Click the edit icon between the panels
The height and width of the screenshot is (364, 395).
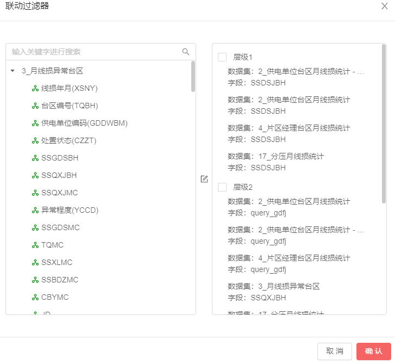point(204,179)
